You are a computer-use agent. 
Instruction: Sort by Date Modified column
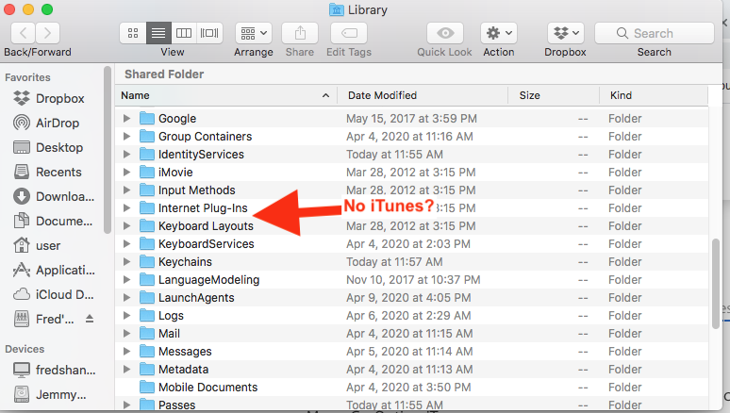pyautogui.click(x=423, y=95)
